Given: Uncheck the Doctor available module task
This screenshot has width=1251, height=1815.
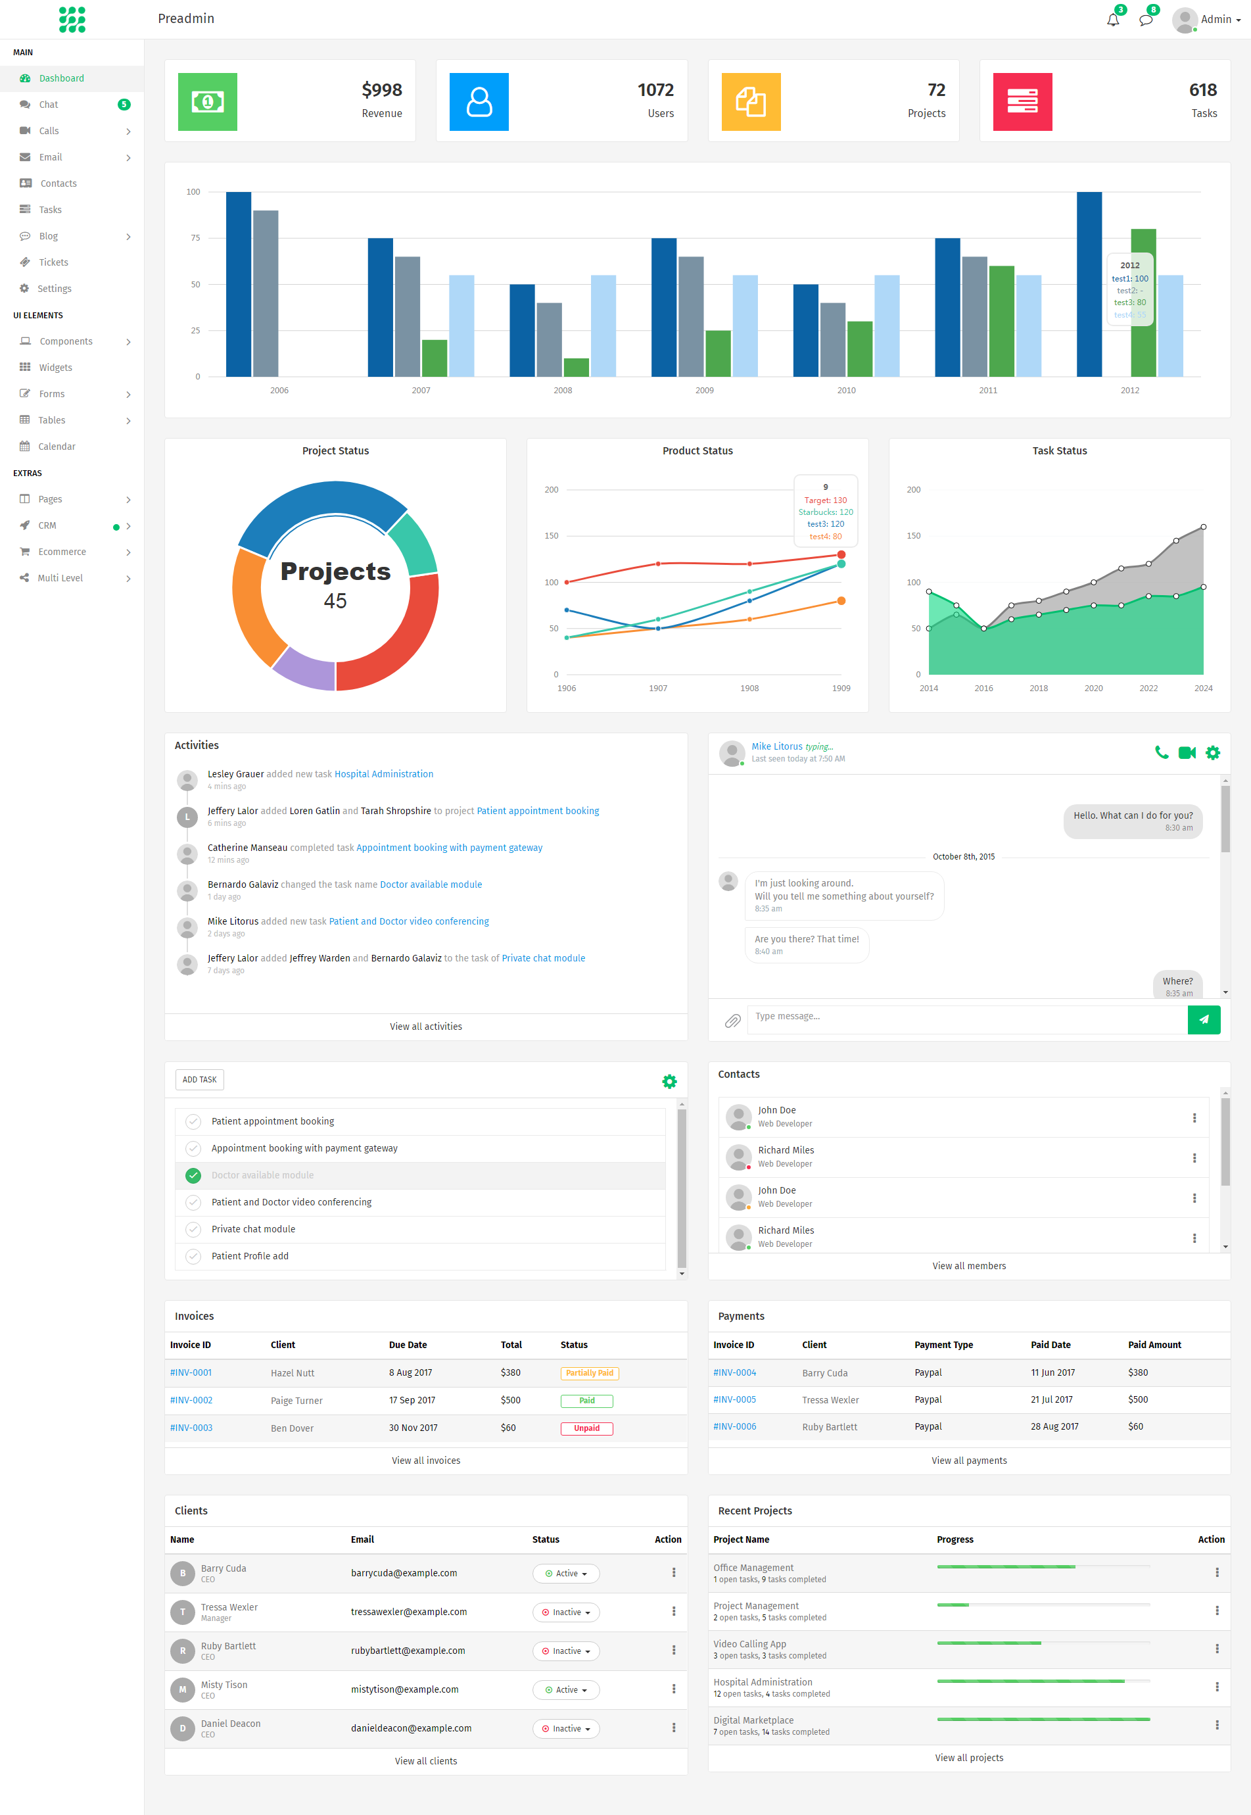Looking at the screenshot, I should pos(193,1175).
